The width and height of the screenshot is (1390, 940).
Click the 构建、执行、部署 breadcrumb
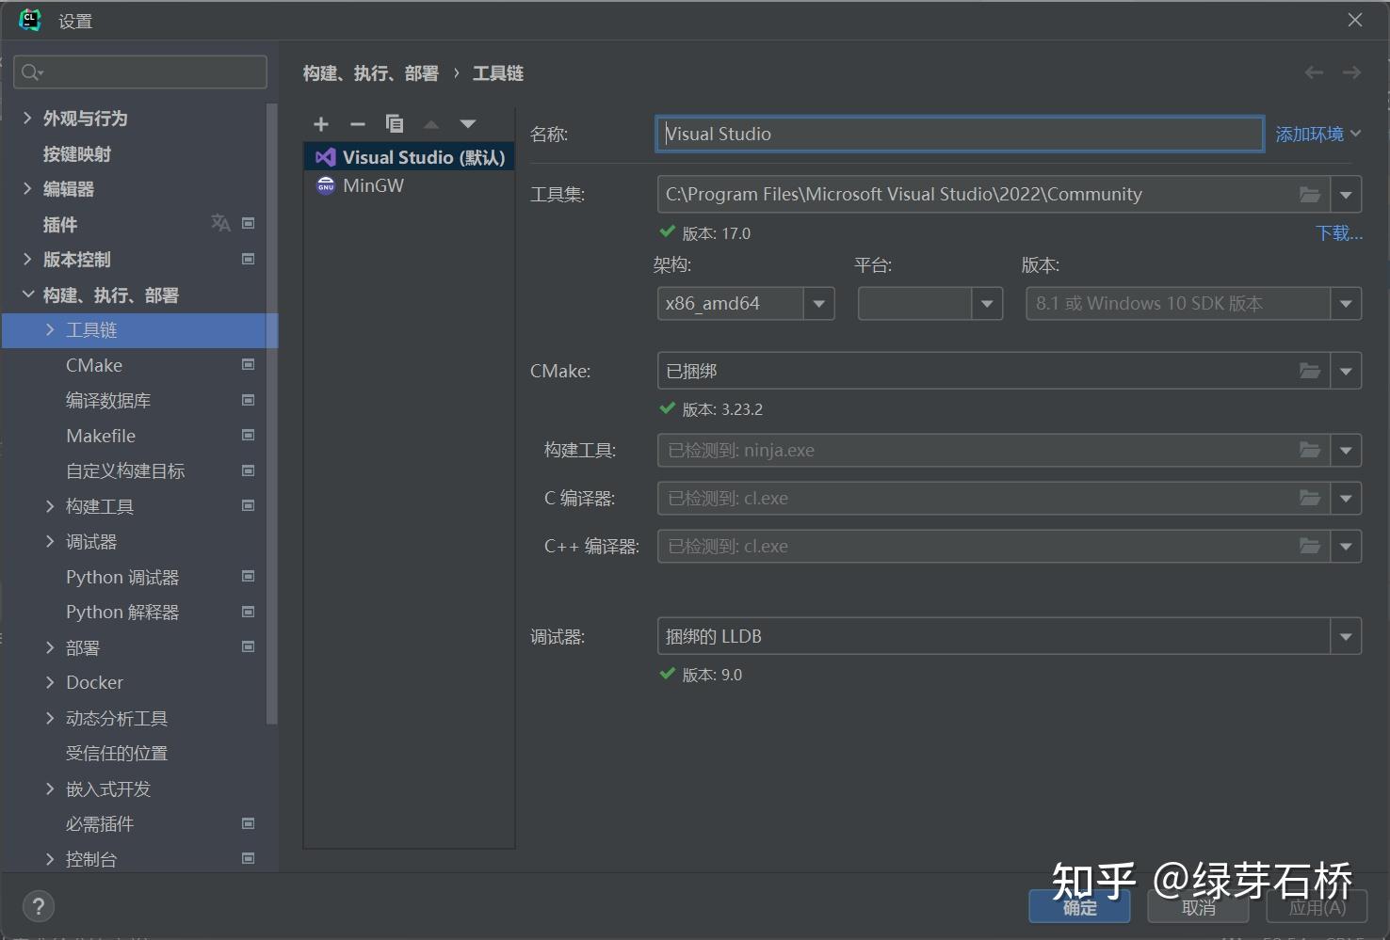[x=370, y=72]
